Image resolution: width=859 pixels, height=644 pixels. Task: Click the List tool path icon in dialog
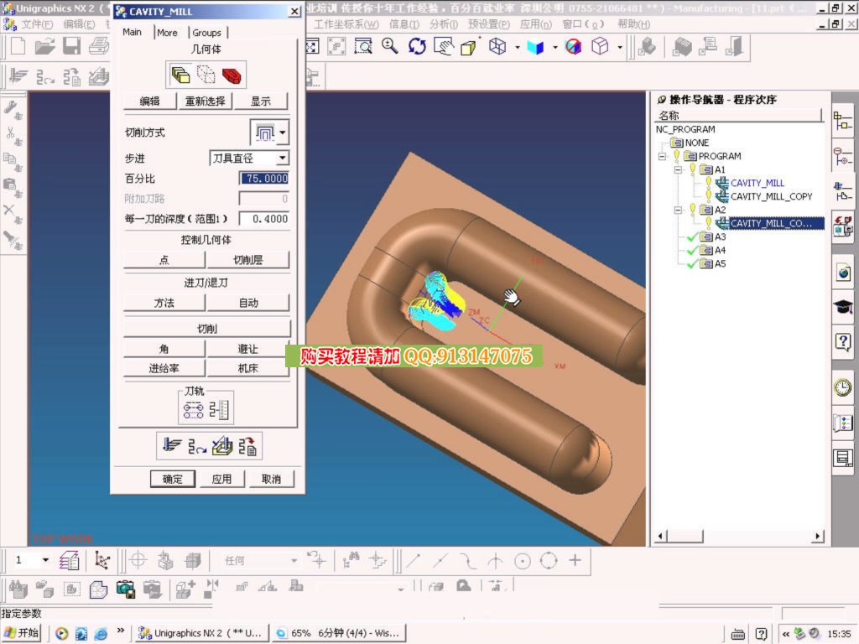(x=248, y=446)
